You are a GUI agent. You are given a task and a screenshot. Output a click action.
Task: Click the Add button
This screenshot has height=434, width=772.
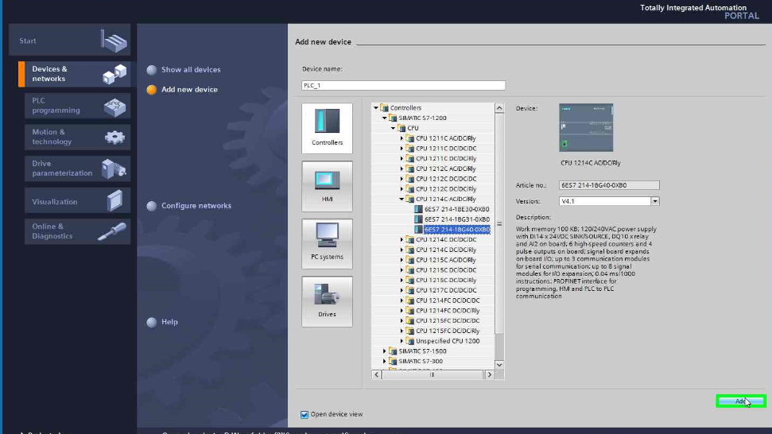(x=741, y=401)
